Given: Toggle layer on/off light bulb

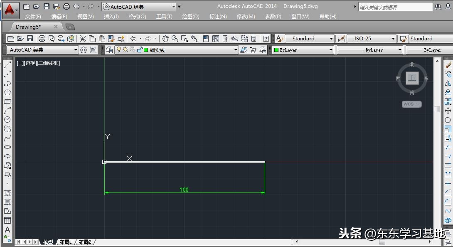Looking at the screenshot, I should pyautogui.click(x=118, y=50).
